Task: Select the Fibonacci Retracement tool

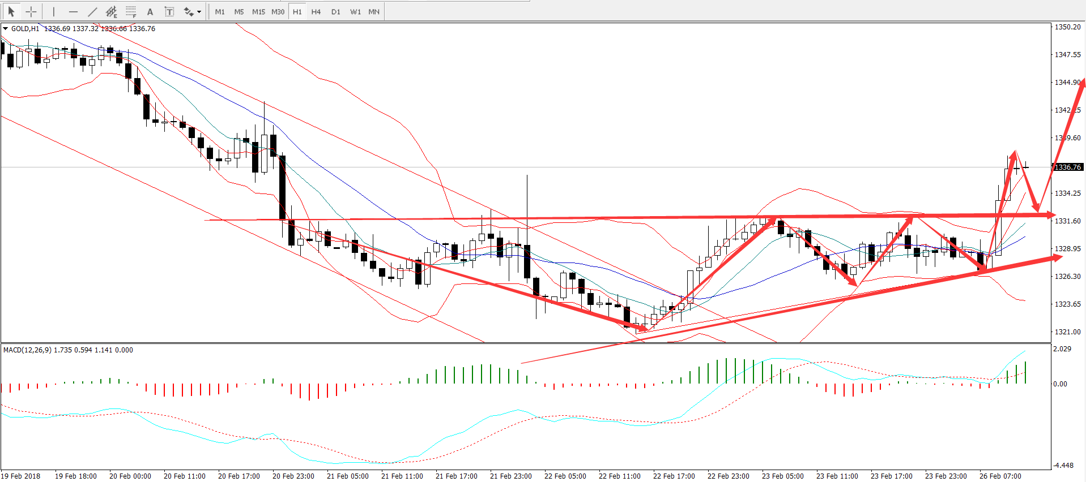Action: tap(131, 11)
